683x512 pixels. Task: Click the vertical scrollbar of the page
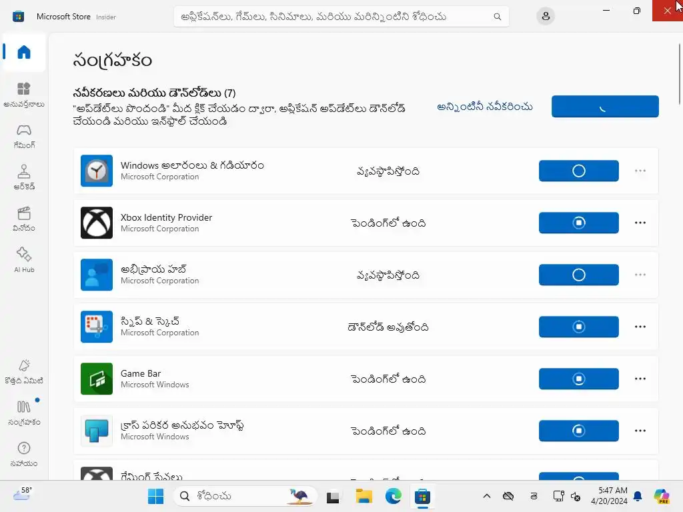pyautogui.click(x=680, y=74)
